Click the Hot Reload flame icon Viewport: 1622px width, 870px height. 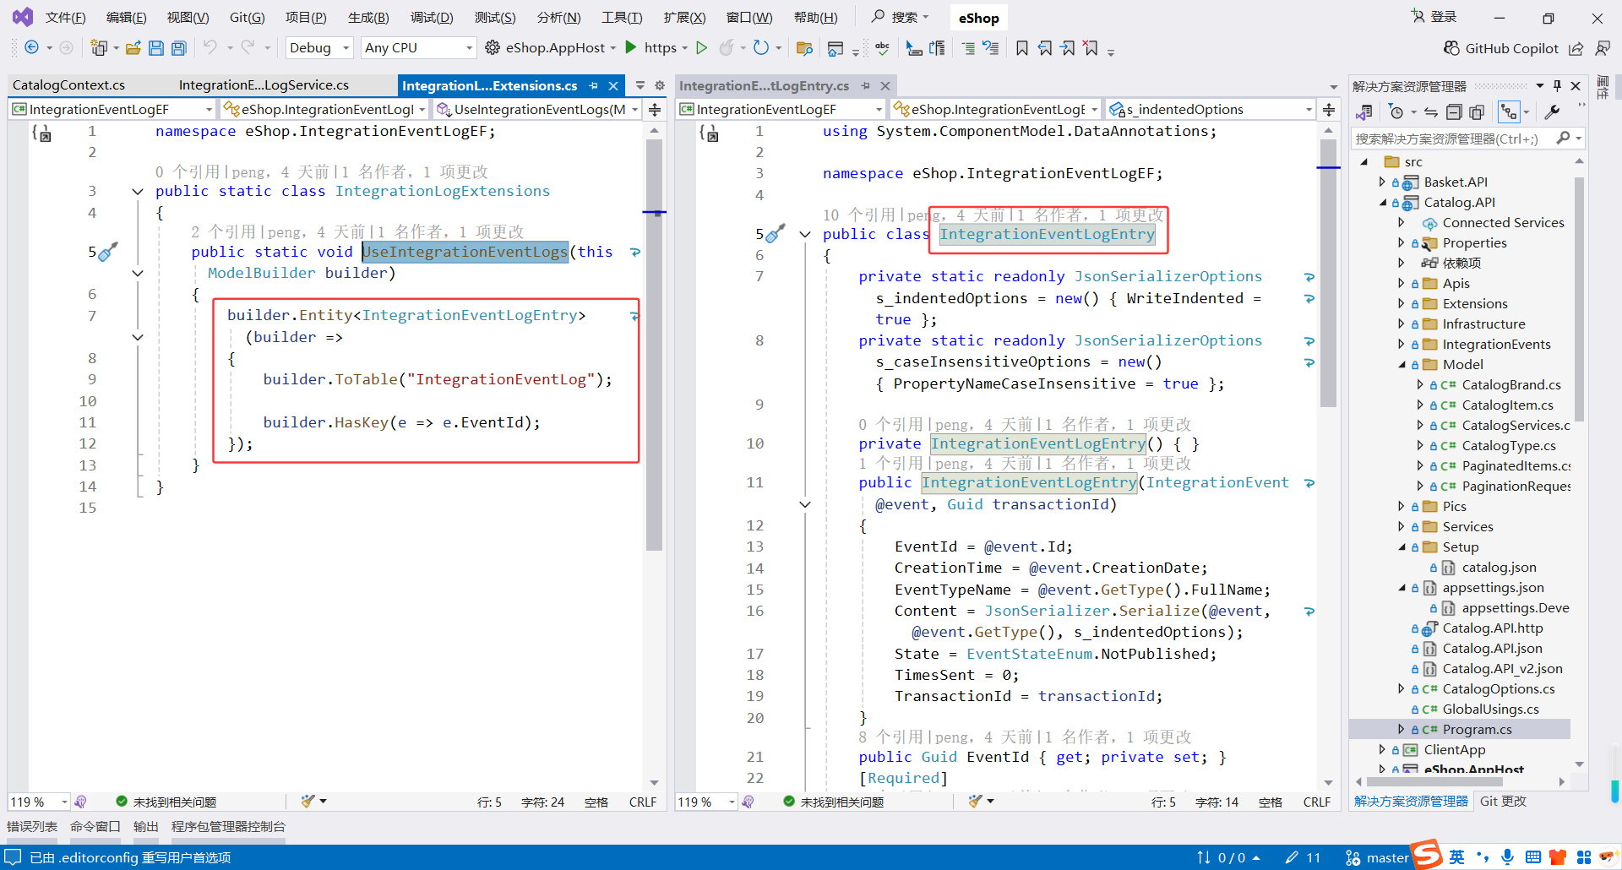pyautogui.click(x=726, y=48)
